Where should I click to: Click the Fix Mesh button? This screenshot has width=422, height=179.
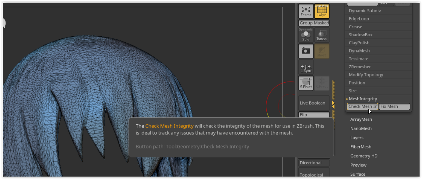point(395,106)
